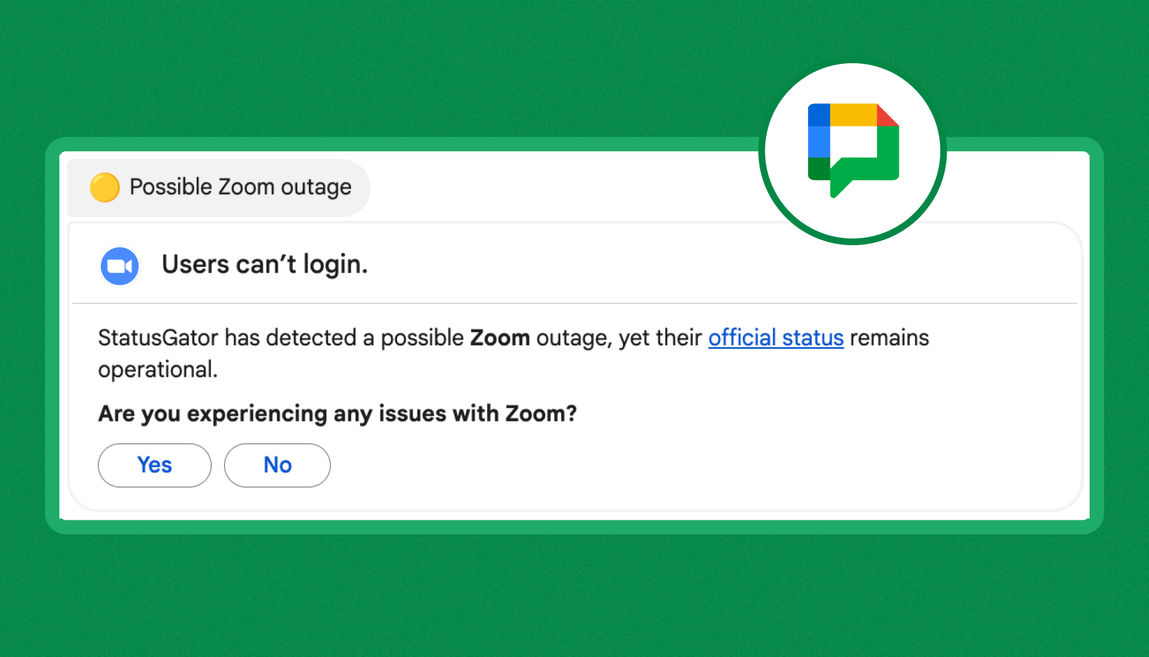Image resolution: width=1149 pixels, height=657 pixels.
Task: Click the "Are you experiencing any issues" question
Action: [337, 414]
